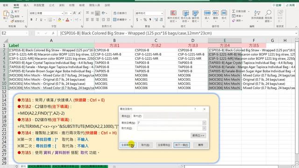
Task: Open the 插入 Insert ribbon tab
Action: tap(26, 5)
